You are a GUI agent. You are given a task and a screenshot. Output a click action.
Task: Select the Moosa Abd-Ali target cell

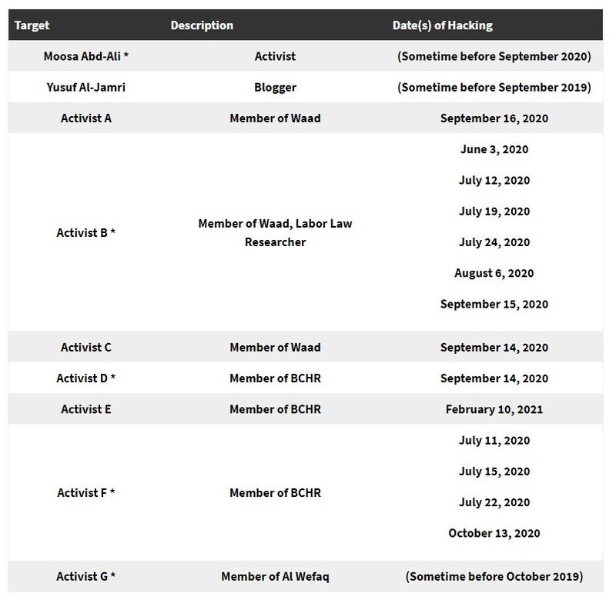[86, 56]
